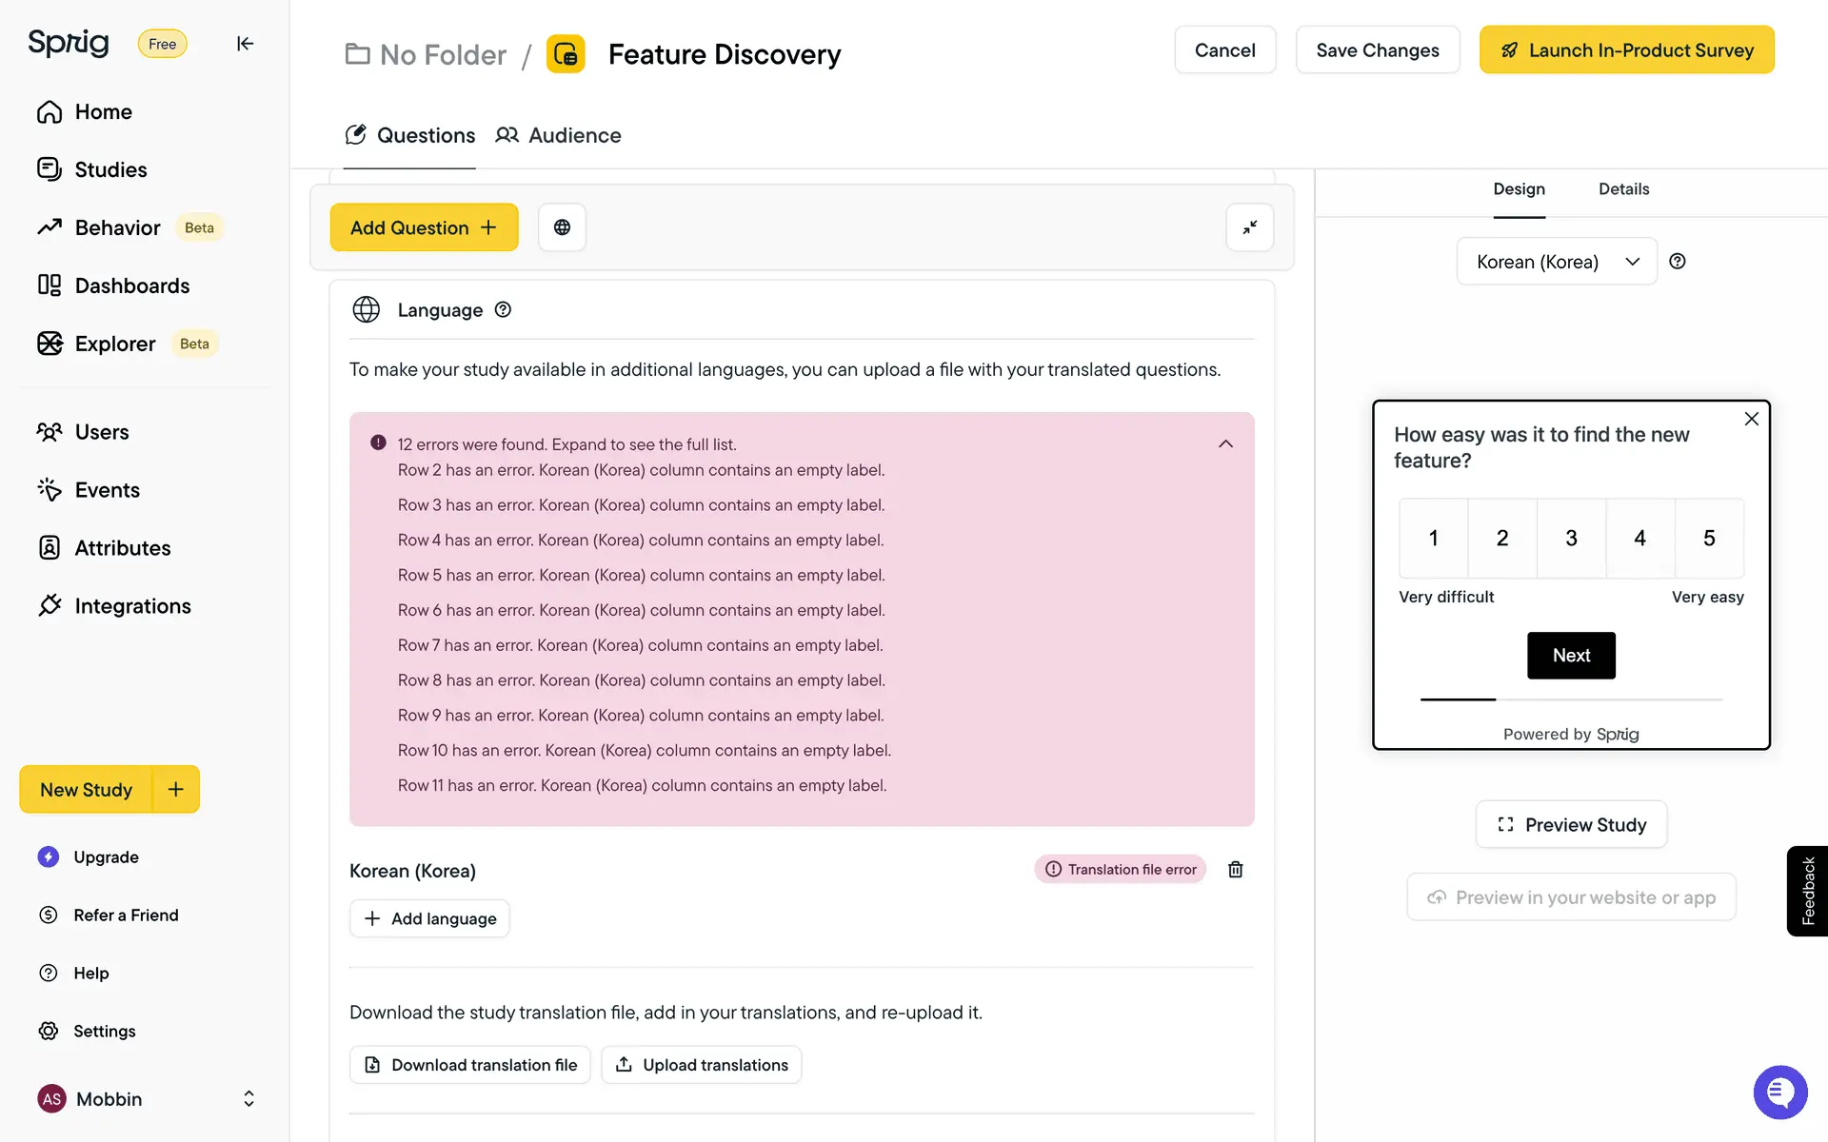Viewport: 1828px width, 1142px height.
Task: Delete Korean language with trash icon
Action: 1235,869
